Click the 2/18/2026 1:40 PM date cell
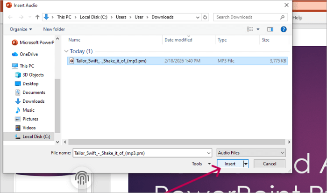The image size is (327, 193). click(182, 61)
